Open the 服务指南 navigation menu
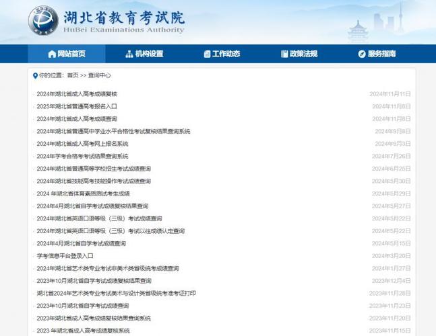This screenshot has width=436, height=336. tap(377, 54)
